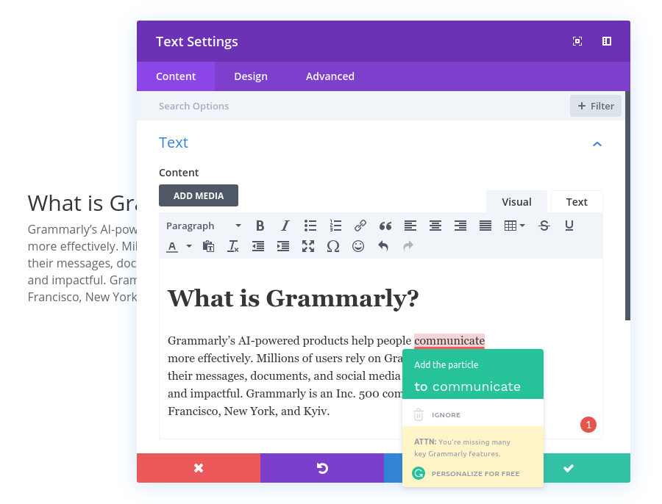
Task: Open the Paragraph format dropdown
Action: [x=204, y=226]
